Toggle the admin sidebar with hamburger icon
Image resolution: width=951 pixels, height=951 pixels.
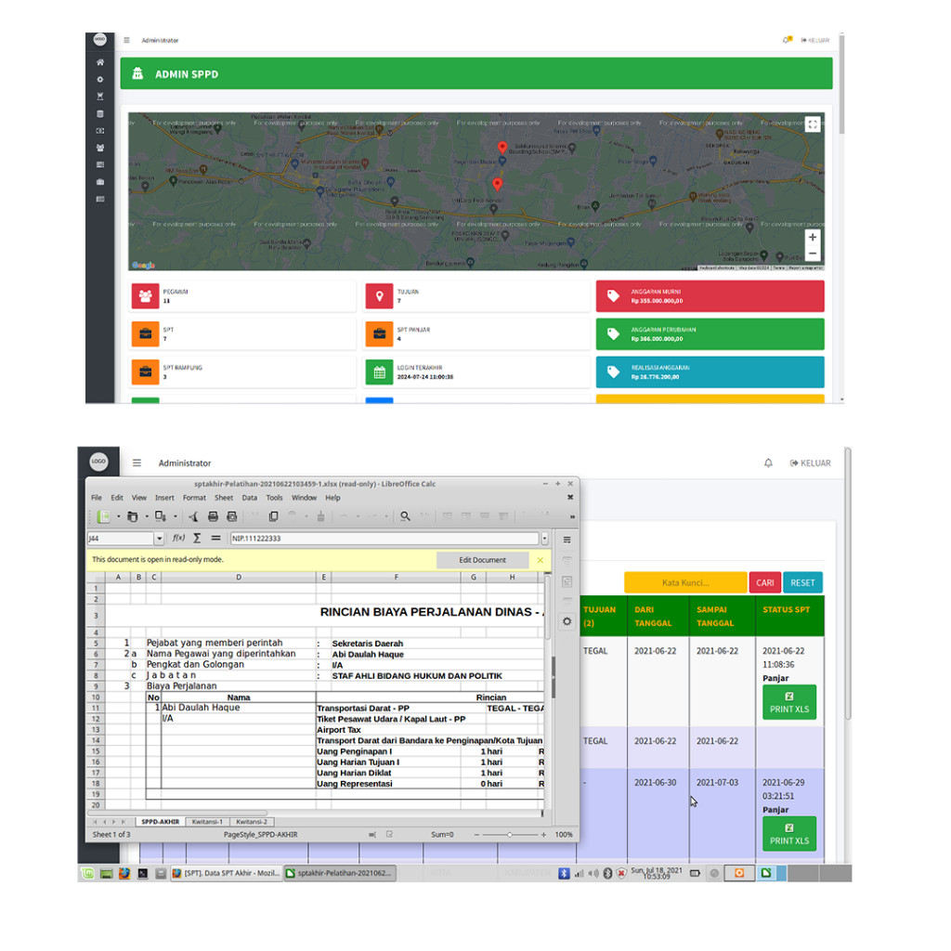pos(126,40)
